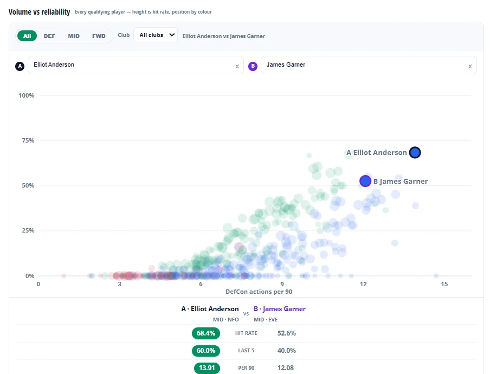Click the purple B badge icon
Image resolution: width=490 pixels, height=374 pixels.
tap(253, 66)
